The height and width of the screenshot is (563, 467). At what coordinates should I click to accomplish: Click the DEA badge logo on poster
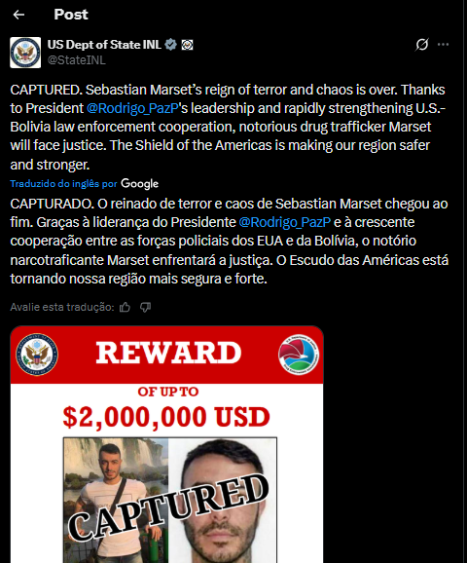coord(299,355)
